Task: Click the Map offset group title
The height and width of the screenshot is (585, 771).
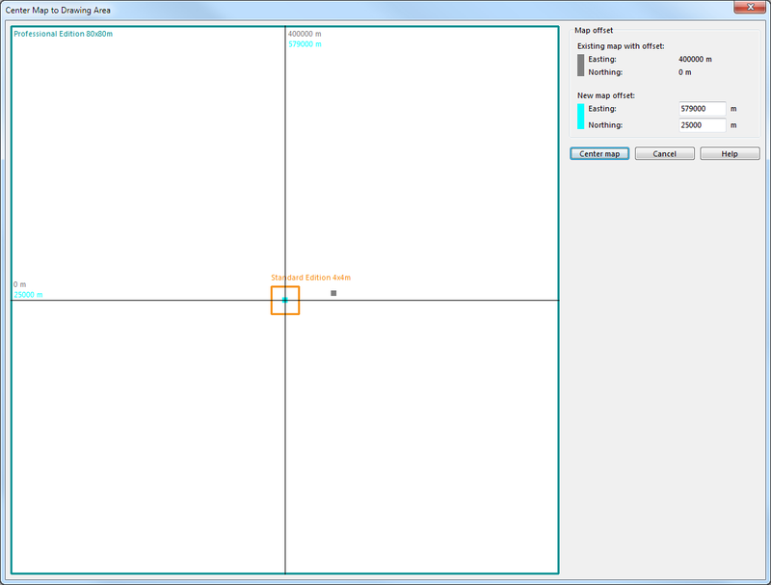Action: pos(594,31)
